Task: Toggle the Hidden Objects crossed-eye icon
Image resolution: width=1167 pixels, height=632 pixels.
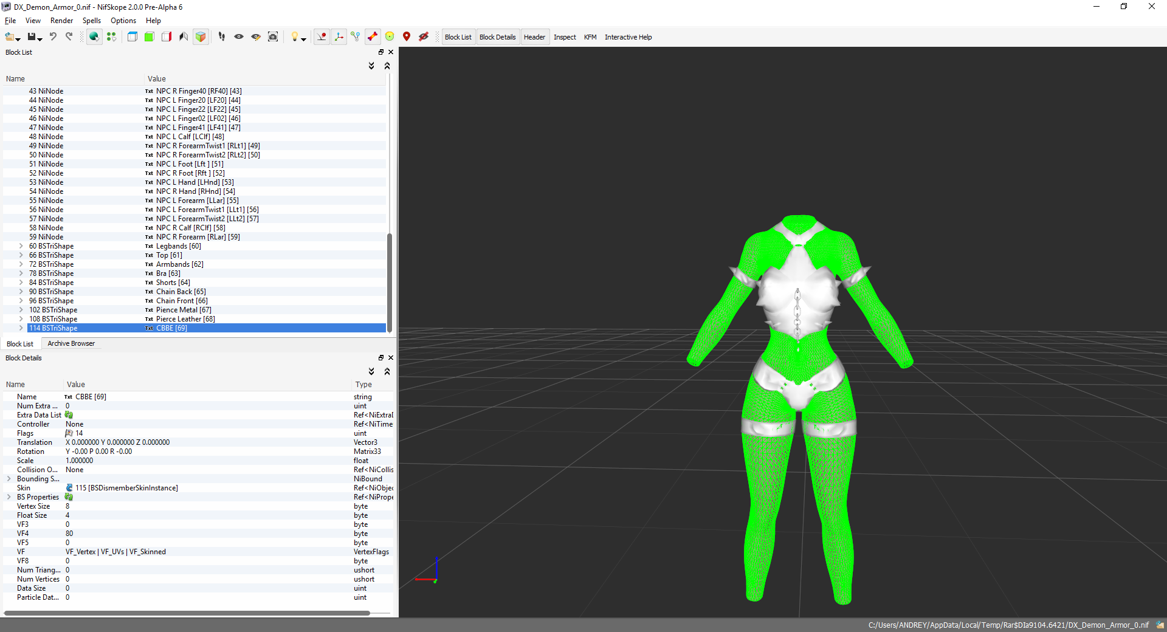Action: pyautogui.click(x=424, y=37)
